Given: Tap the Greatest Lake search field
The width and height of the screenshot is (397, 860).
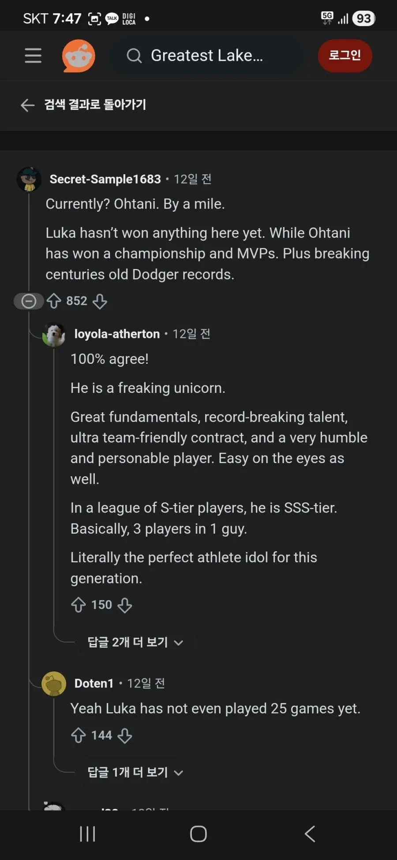Looking at the screenshot, I should (206, 56).
